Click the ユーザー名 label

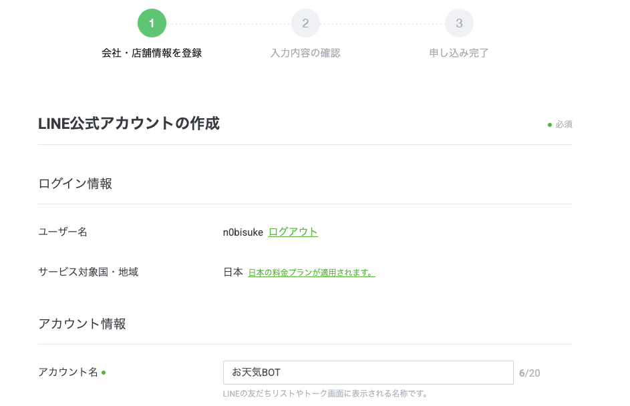pyautogui.click(x=63, y=232)
